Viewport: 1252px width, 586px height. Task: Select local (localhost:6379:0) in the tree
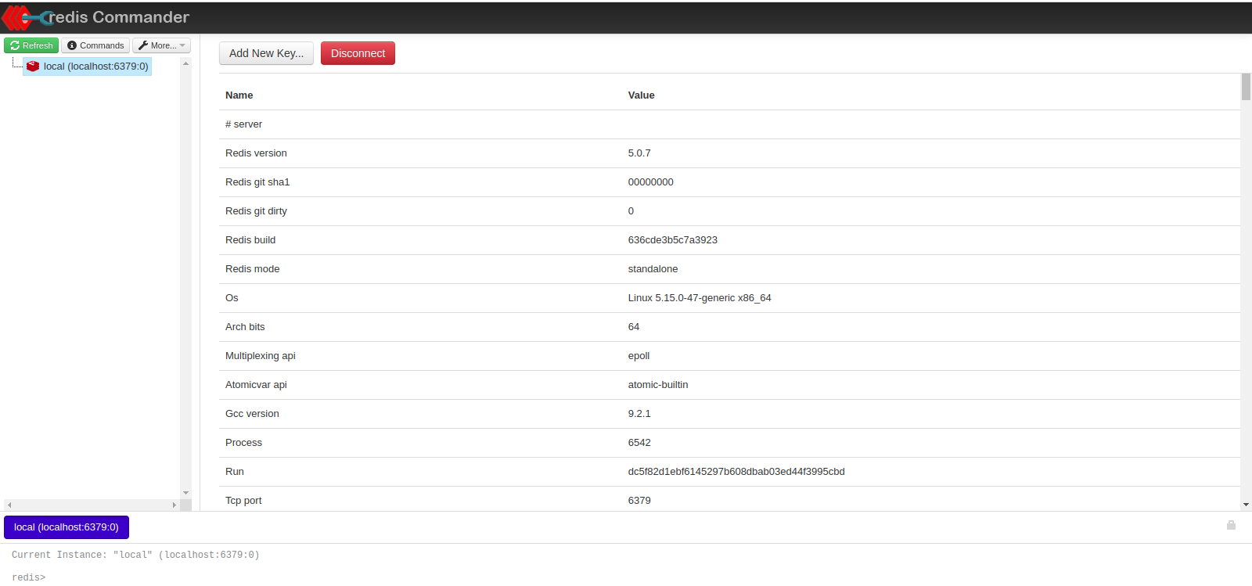[x=95, y=67]
